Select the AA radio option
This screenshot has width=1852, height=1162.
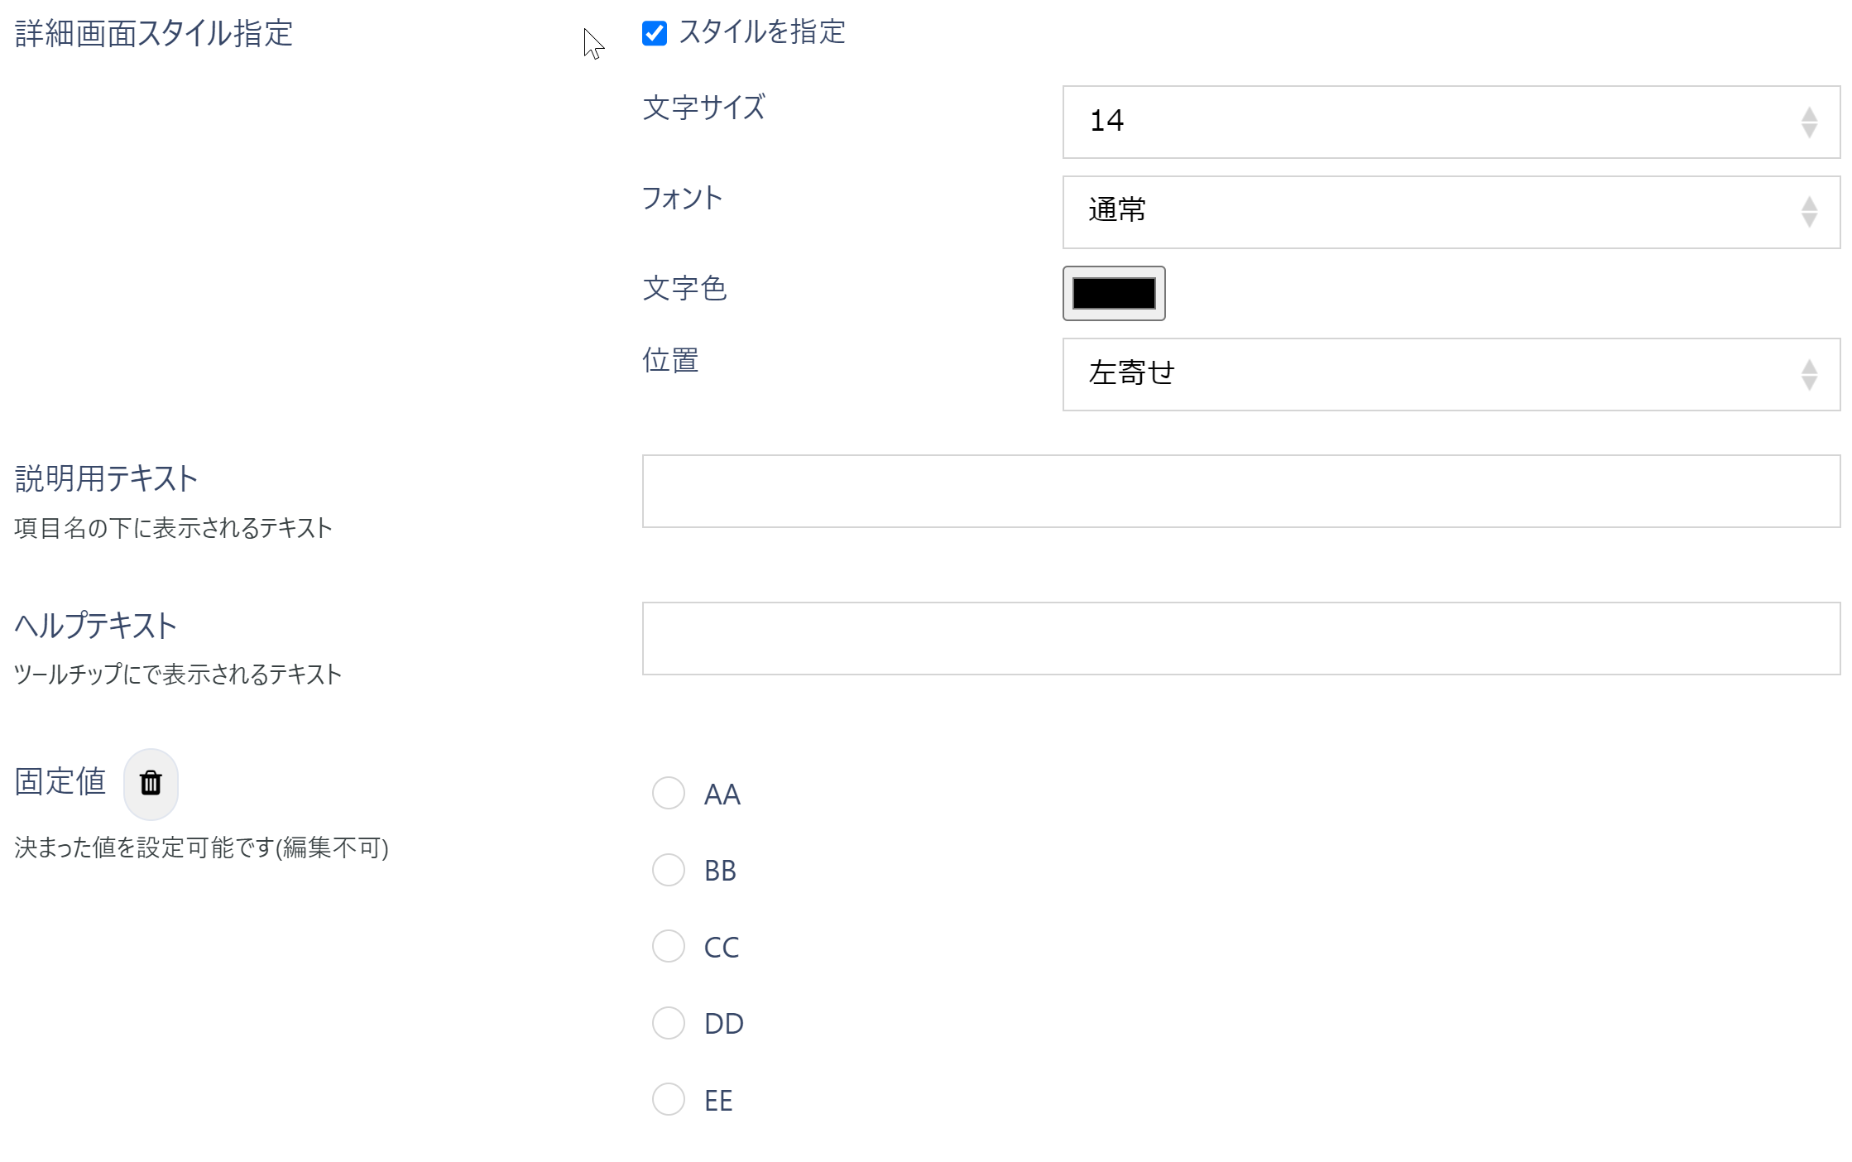pos(669,793)
